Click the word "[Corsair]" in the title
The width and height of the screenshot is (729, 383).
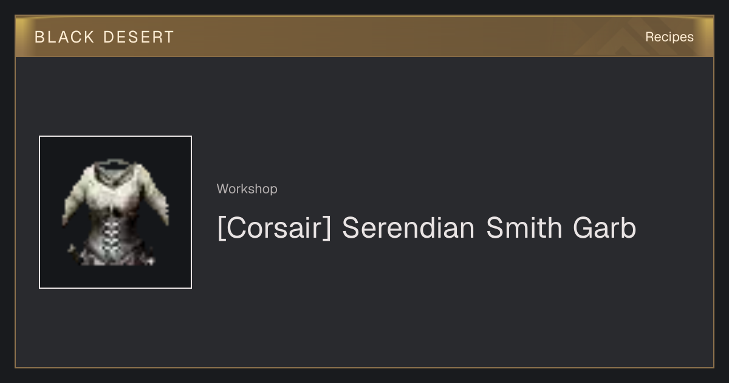(x=275, y=228)
